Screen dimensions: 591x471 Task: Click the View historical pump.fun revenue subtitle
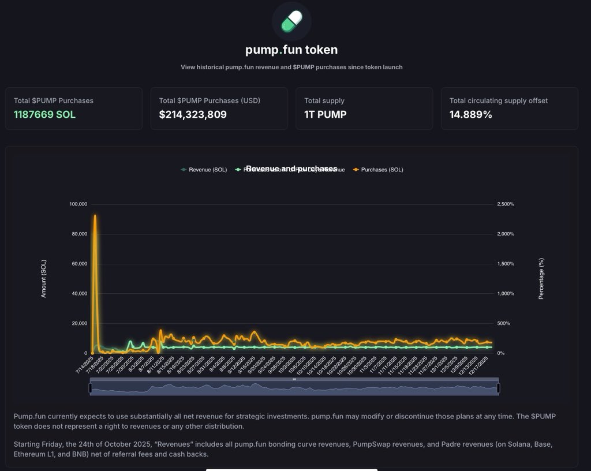coord(291,67)
